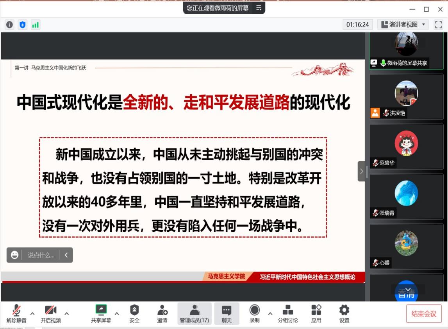Open the screen share banner menu icon
The height and width of the screenshot is (329, 448).
click(259, 8)
